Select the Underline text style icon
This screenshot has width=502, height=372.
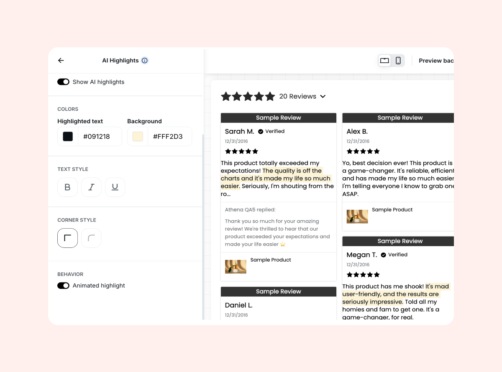[115, 187]
